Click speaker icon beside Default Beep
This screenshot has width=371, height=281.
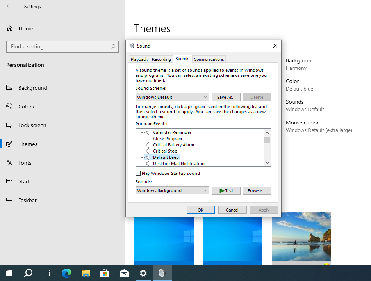(x=148, y=157)
